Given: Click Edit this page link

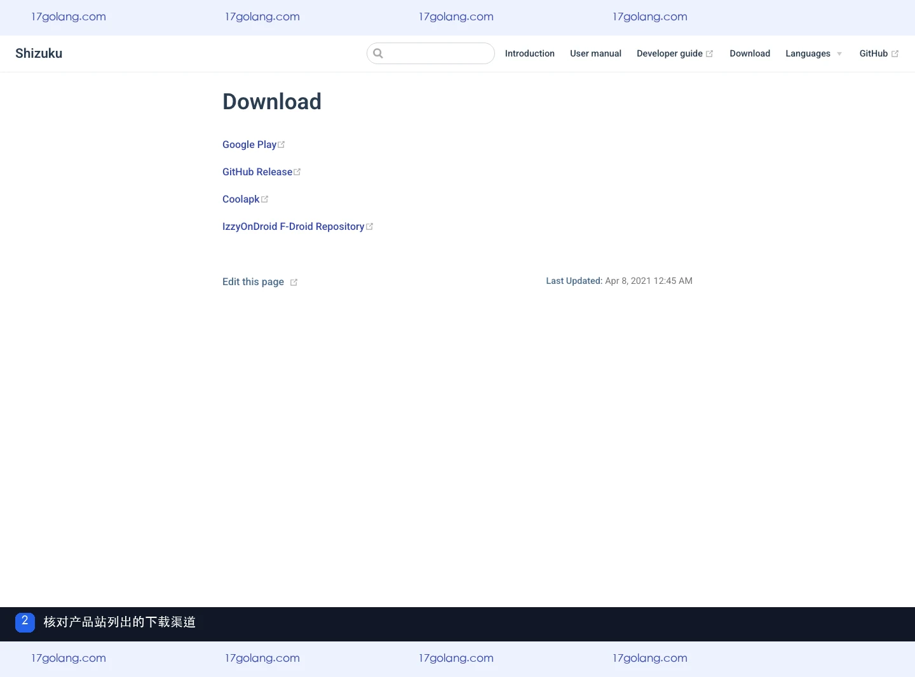Looking at the screenshot, I should coord(260,282).
